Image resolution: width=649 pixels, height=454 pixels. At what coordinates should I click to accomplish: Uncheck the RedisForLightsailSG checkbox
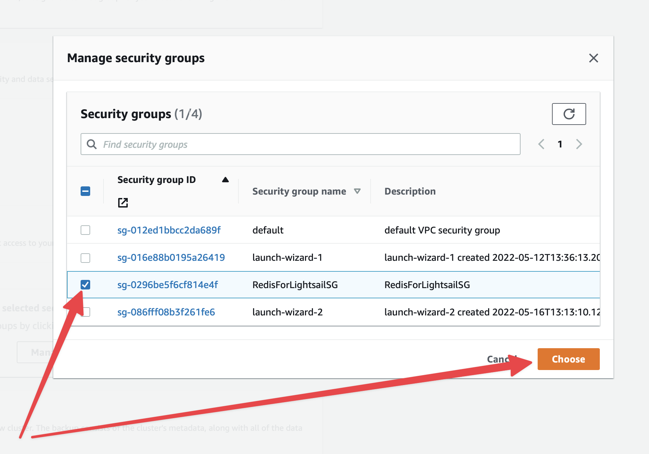pyautogui.click(x=85, y=285)
